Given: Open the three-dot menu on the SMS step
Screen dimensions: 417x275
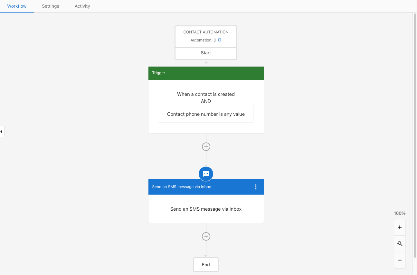Looking at the screenshot, I should point(256,187).
